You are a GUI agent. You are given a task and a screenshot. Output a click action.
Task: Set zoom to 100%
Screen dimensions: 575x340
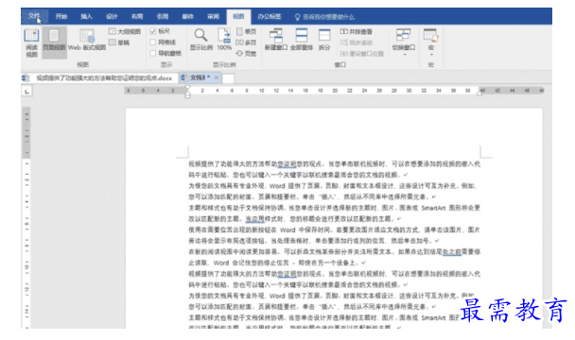point(224,40)
